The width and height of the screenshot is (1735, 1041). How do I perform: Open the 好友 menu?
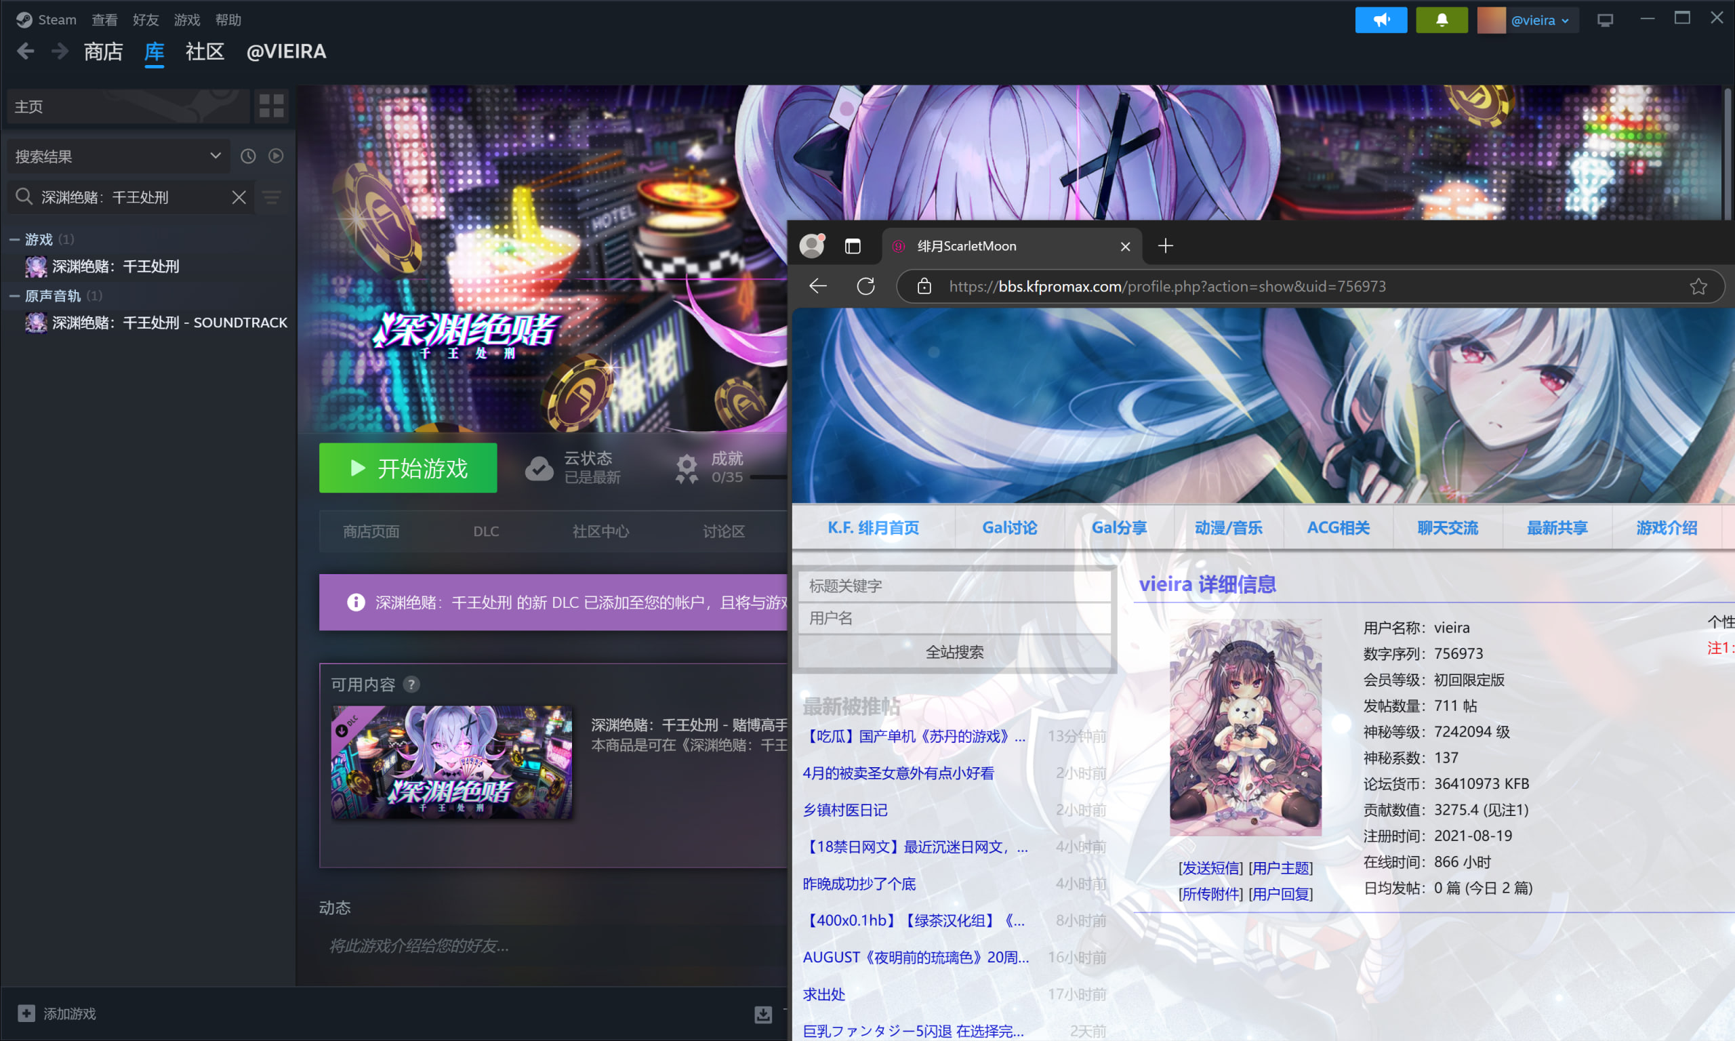[145, 20]
